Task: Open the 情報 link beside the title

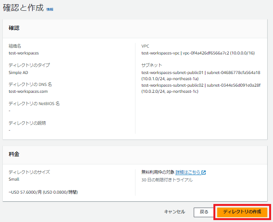Action: tap(50, 9)
